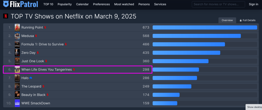Click Netflix icon next to Zero Day

pos(38,53)
